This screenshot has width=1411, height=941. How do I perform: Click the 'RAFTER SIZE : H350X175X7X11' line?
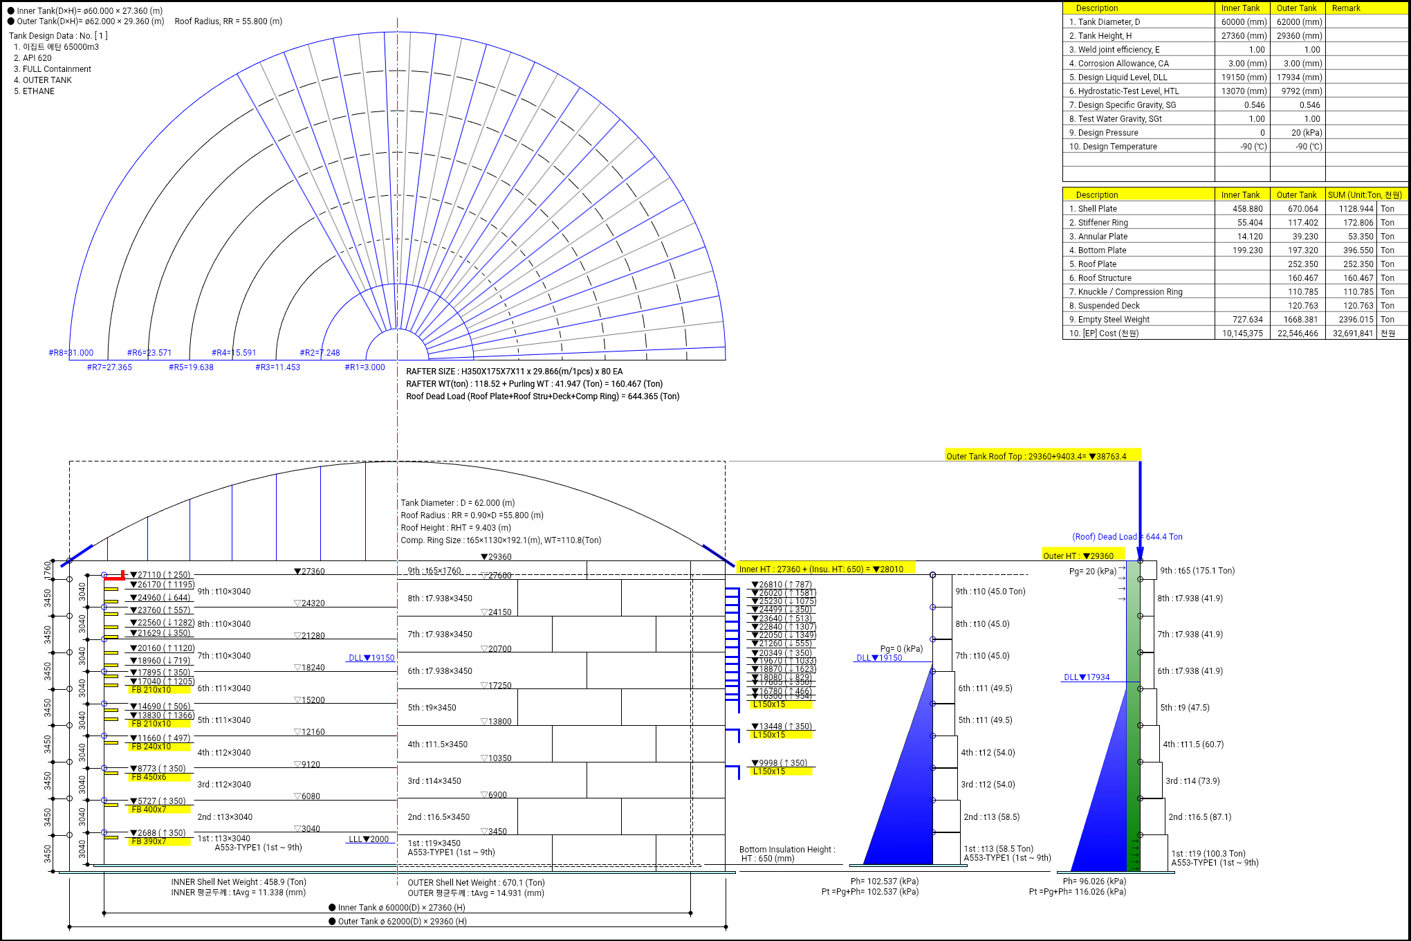point(515,372)
